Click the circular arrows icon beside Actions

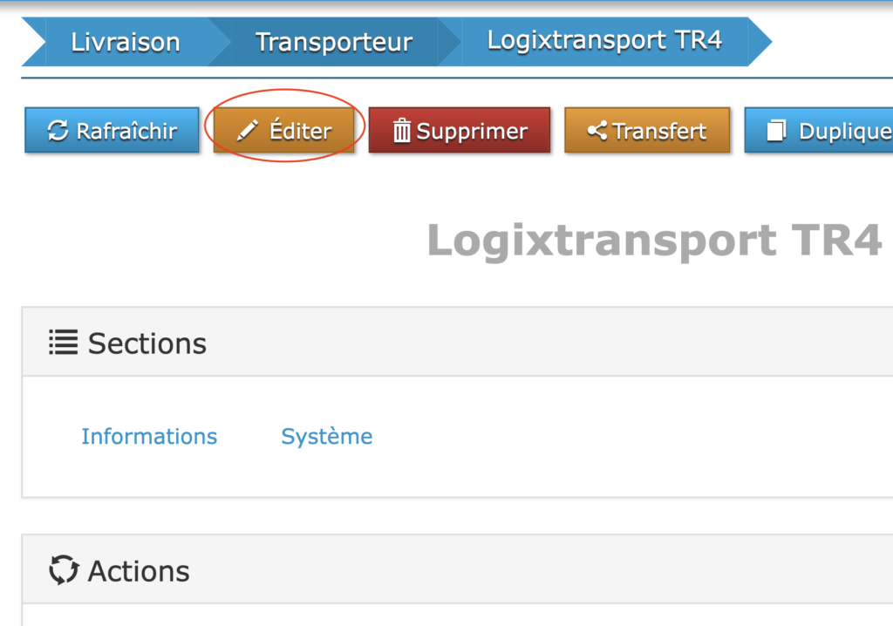(63, 570)
